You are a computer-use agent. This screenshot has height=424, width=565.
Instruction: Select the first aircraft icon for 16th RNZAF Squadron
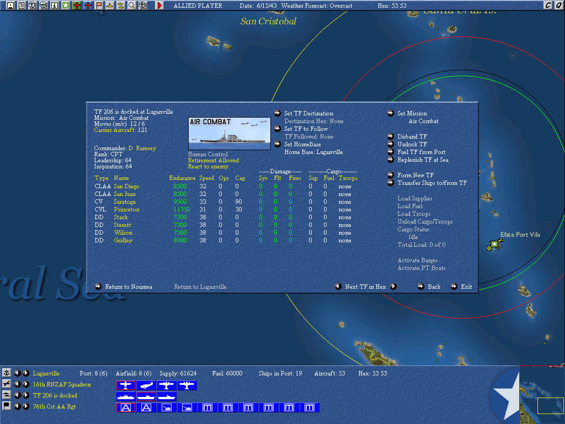pos(126,385)
